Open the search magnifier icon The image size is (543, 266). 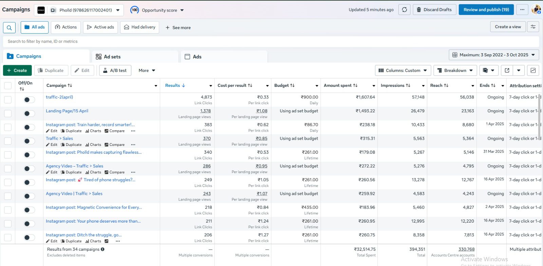pyautogui.click(x=9, y=28)
